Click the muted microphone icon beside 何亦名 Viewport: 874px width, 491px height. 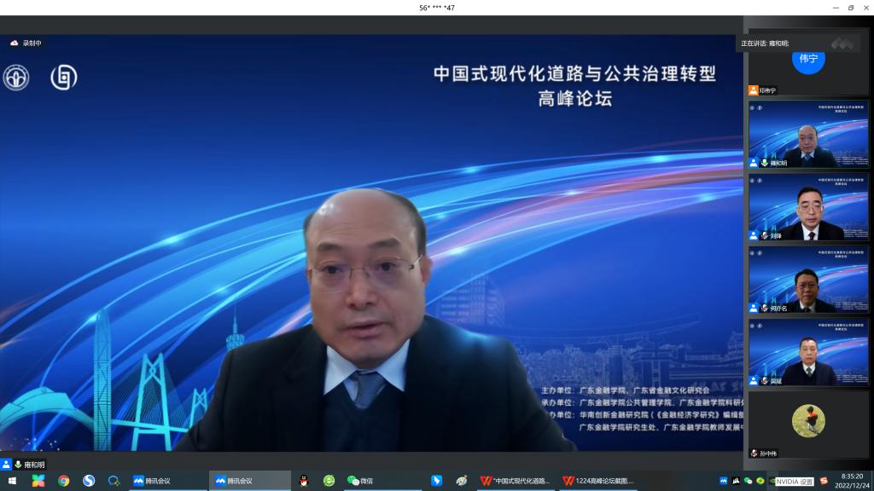pyautogui.click(x=765, y=308)
